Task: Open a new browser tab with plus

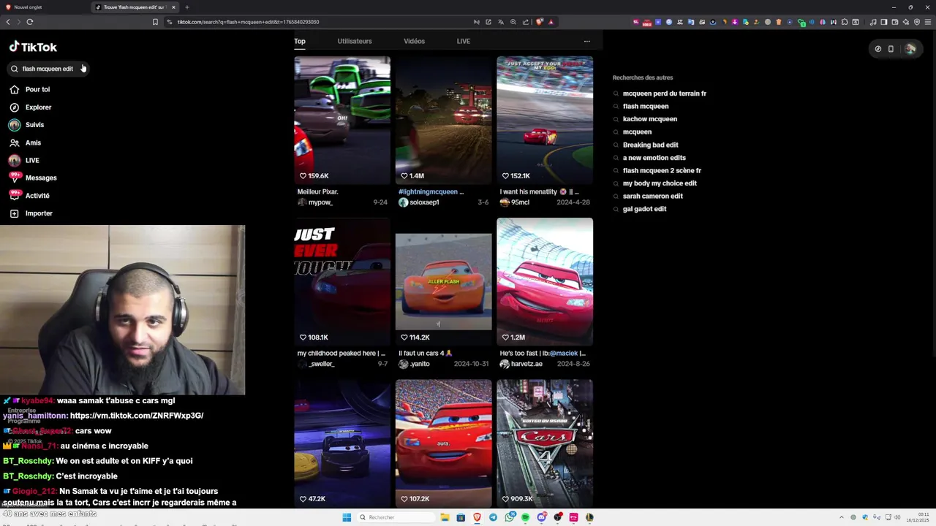Action: [186, 7]
